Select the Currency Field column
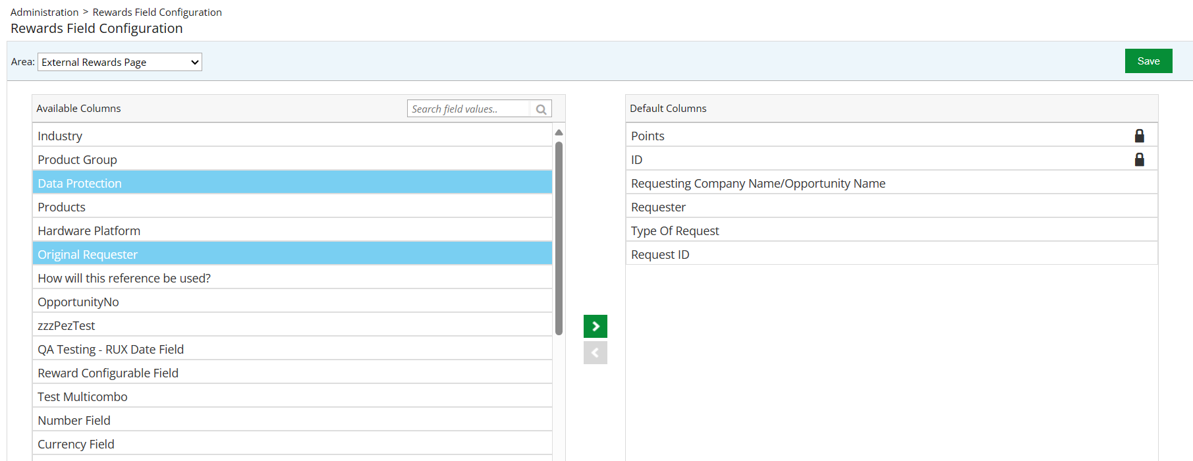The height and width of the screenshot is (461, 1193). tap(292, 443)
